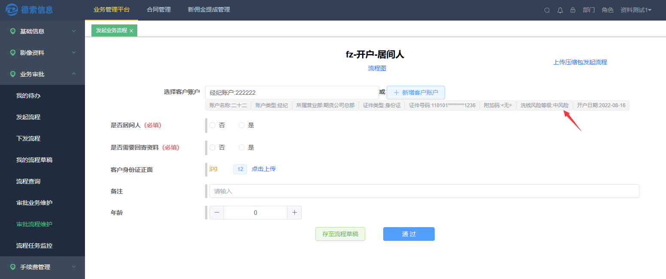Screen dimensions: 666x279
Task: Open the 资料测试1 user dropdown
Action: [x=636, y=10]
